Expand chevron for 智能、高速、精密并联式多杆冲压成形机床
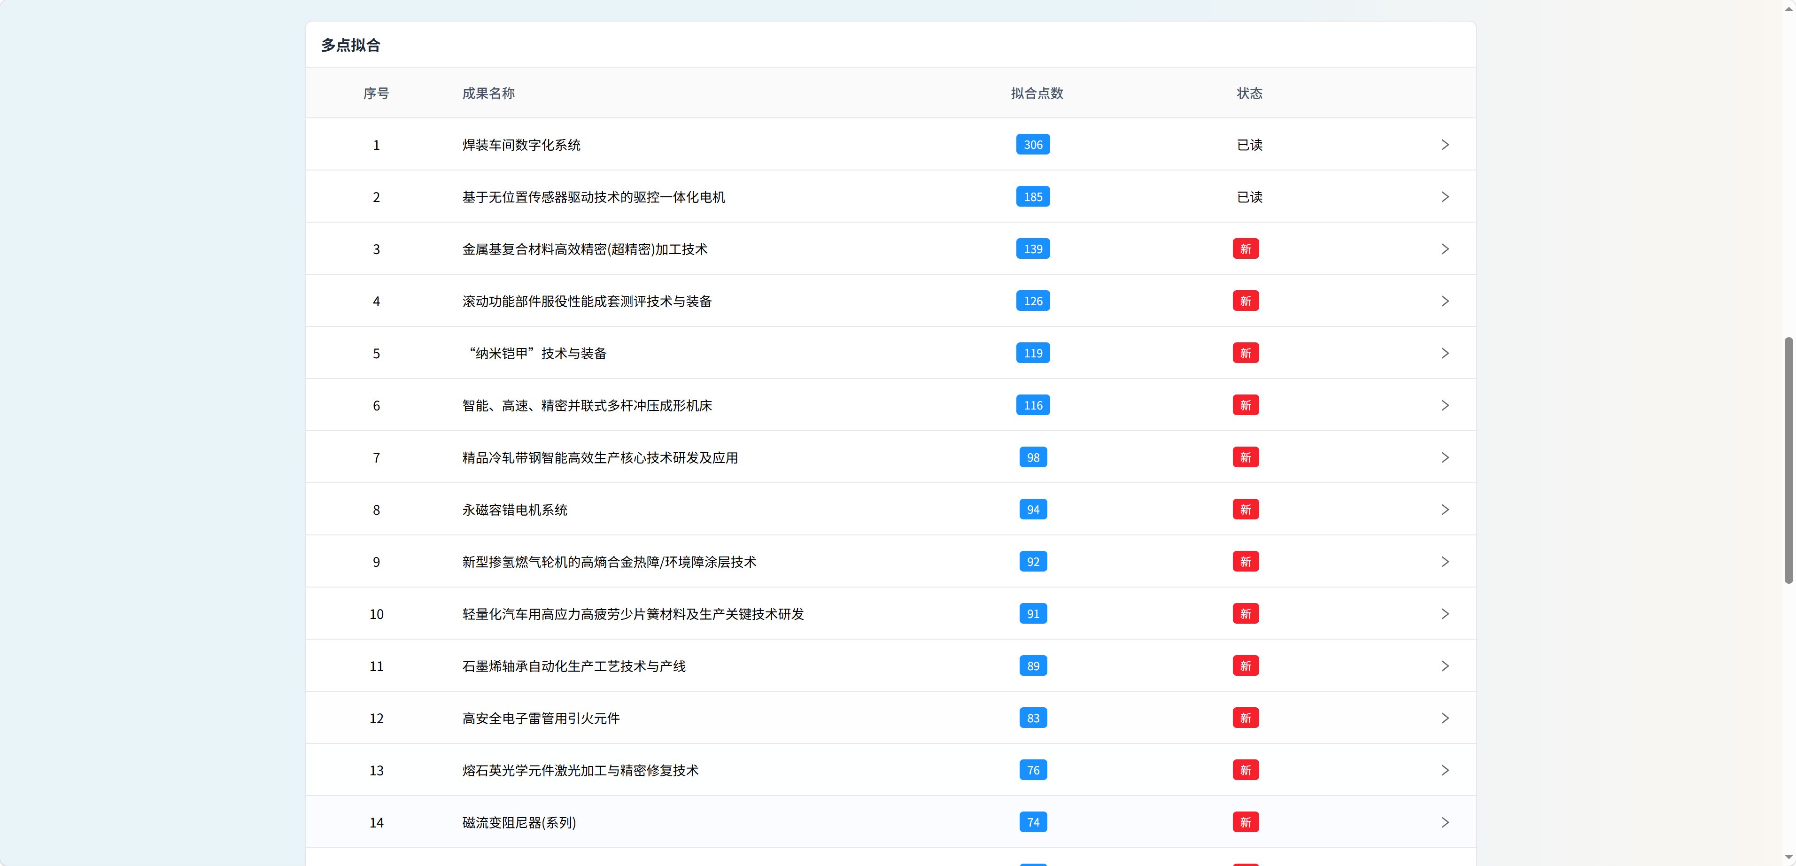 (1445, 405)
